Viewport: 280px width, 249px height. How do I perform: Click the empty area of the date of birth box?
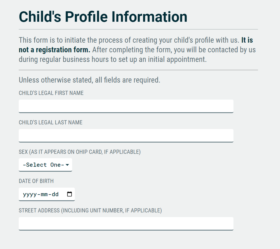click(63, 194)
